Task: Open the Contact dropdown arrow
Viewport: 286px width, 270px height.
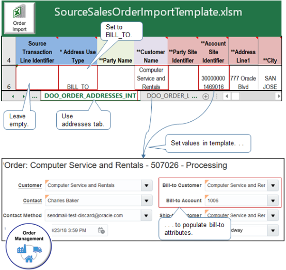Action: coord(147,201)
